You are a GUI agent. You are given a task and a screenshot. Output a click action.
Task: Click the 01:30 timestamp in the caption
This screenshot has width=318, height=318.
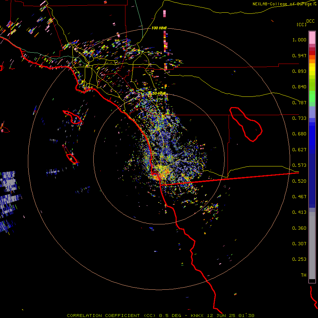[246, 316]
